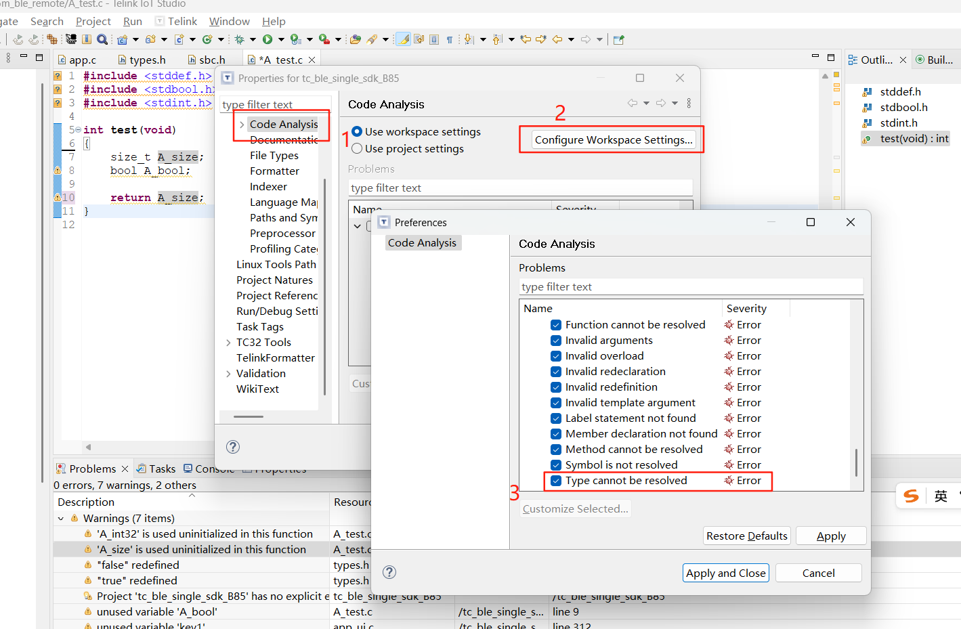Click the Properties tree horizontal scrollbar

click(x=249, y=416)
